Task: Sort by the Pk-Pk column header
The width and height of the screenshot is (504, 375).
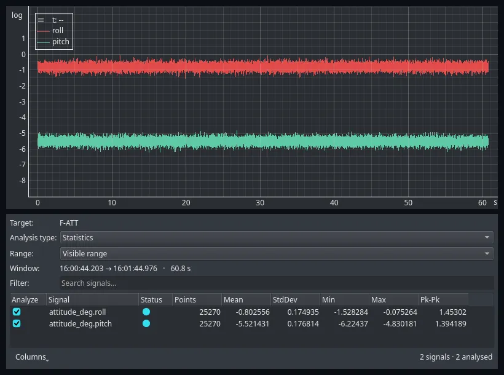Action: [443, 299]
